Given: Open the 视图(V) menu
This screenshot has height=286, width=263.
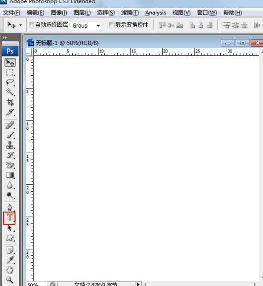Looking at the screenshot, I should (182, 12).
